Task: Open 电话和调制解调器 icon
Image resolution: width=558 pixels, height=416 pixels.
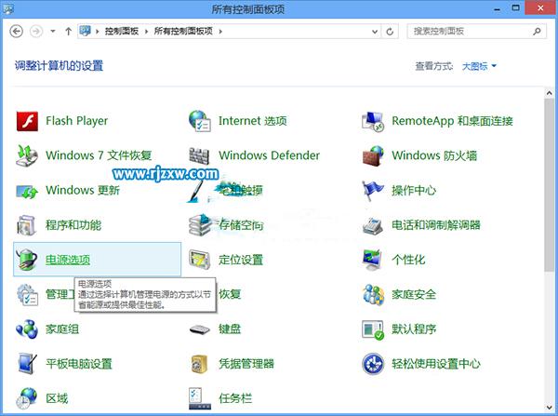Action: tap(373, 225)
